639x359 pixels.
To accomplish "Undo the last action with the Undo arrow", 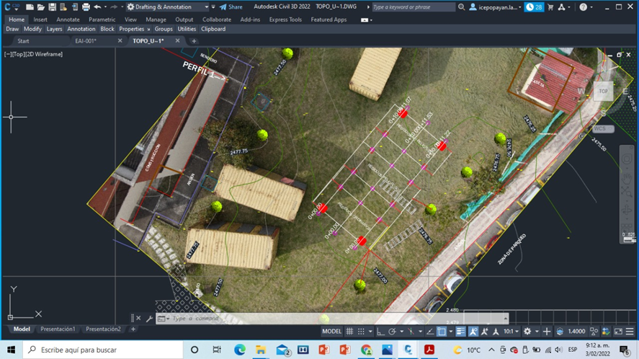I will 97,7.
